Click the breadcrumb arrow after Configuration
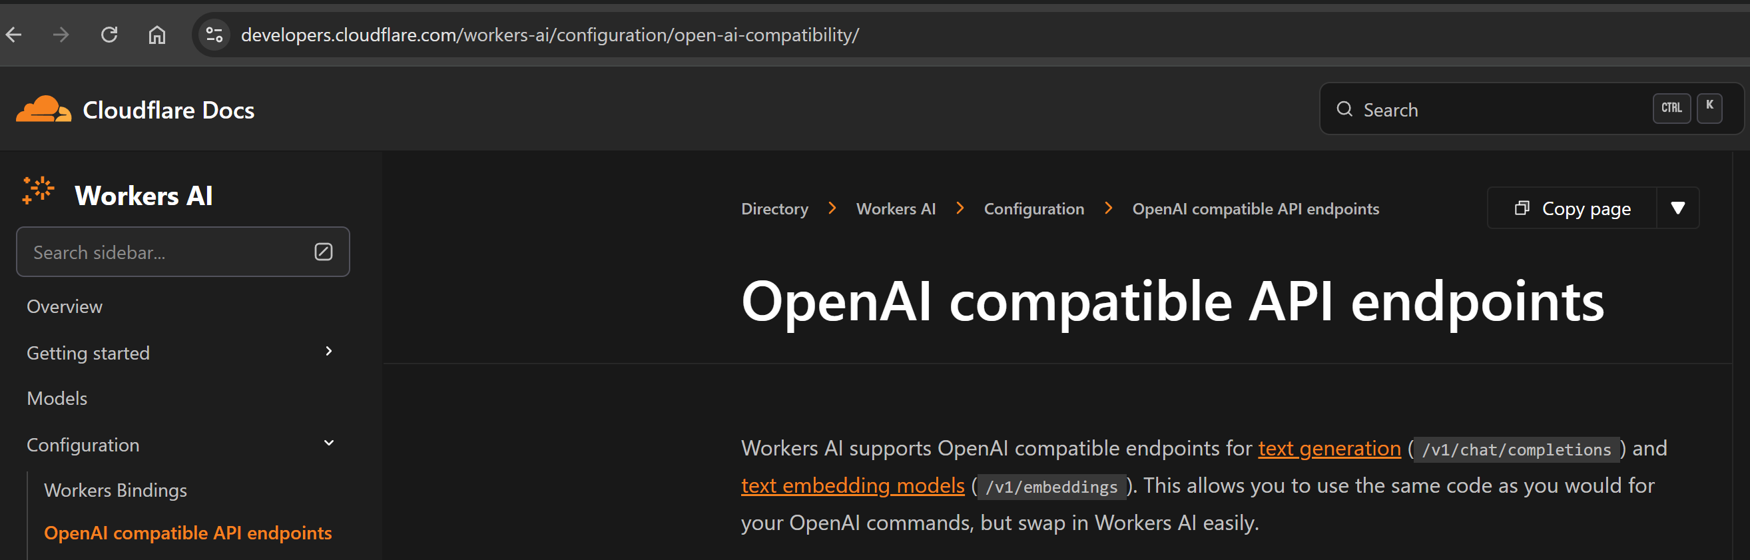This screenshot has height=560, width=1750. 1108,208
